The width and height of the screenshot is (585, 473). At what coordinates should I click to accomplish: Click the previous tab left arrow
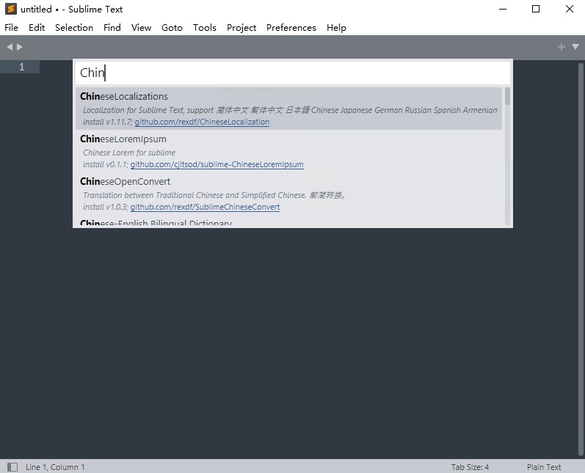point(10,47)
